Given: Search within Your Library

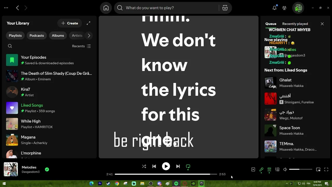Looking at the screenshot, I should pyautogui.click(x=10, y=46).
